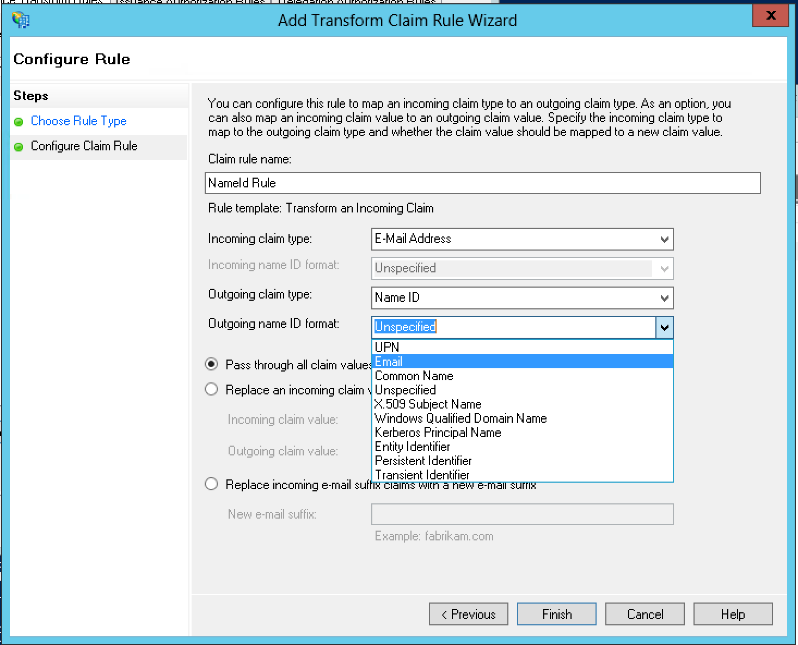This screenshot has height=645, width=798.
Task: Collapse the Outgoing name ID format dropdown arrow
Action: pyautogui.click(x=665, y=327)
